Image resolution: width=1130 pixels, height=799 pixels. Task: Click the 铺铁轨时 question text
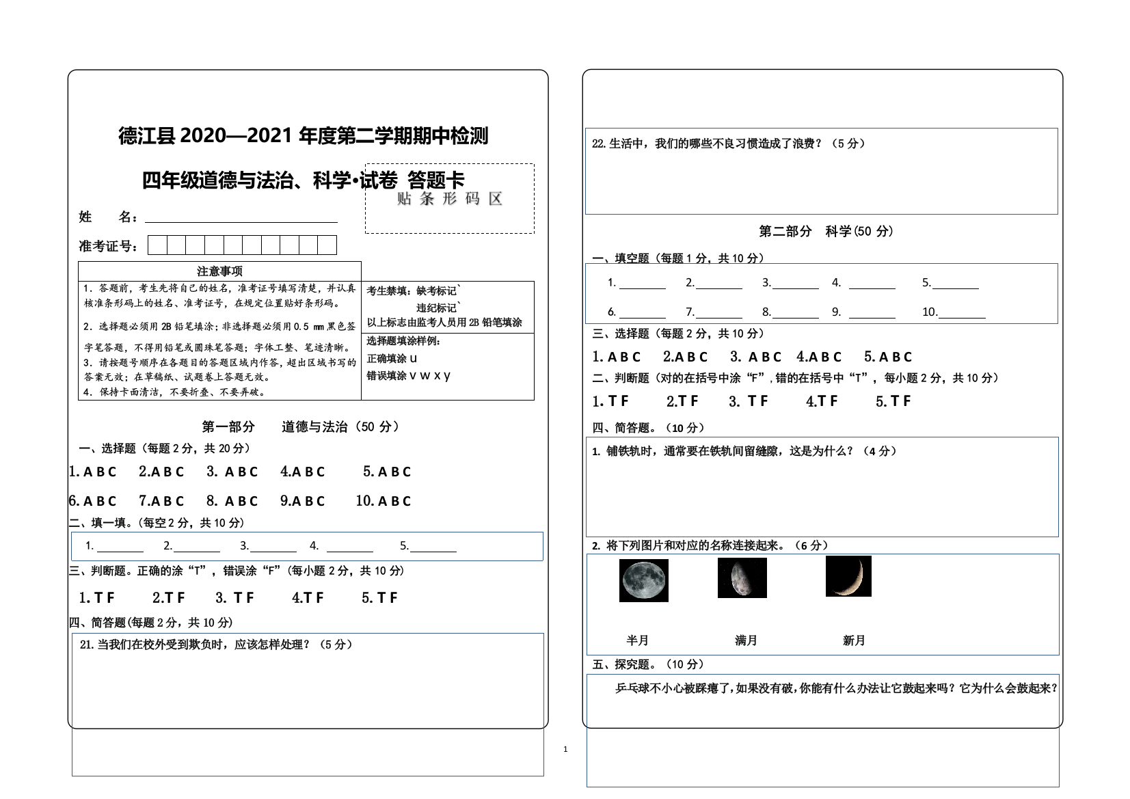[744, 451]
